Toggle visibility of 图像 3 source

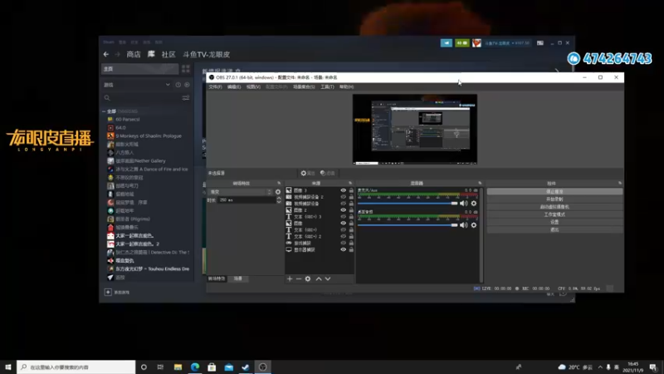pyautogui.click(x=343, y=190)
